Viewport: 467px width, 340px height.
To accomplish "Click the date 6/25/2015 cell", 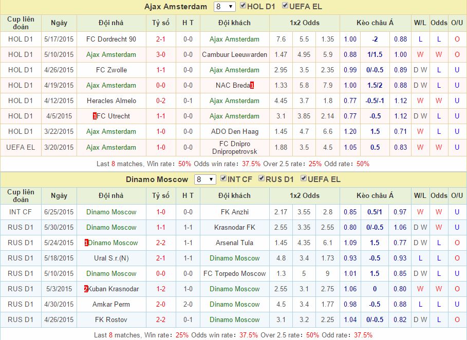I will (59, 212).
